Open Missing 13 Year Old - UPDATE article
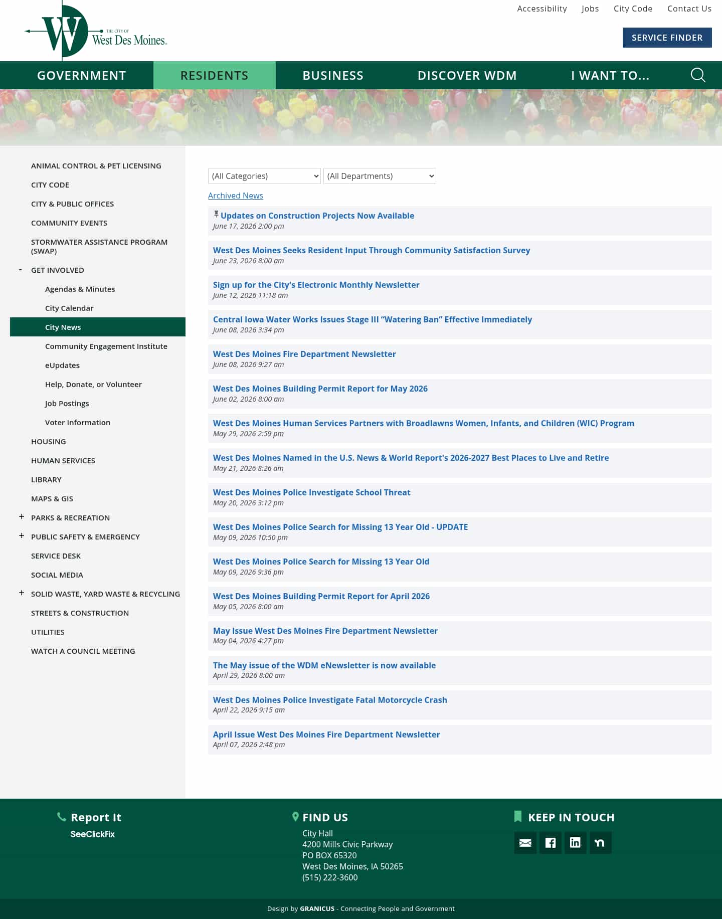 (340, 527)
